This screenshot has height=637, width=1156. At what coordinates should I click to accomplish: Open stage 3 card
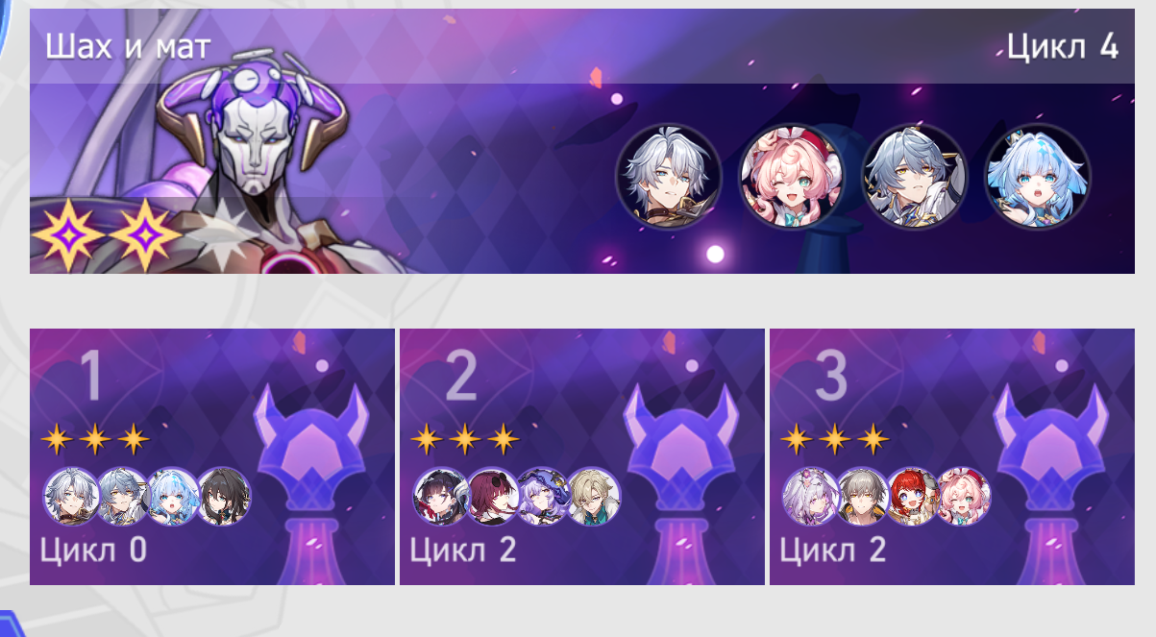coord(952,456)
